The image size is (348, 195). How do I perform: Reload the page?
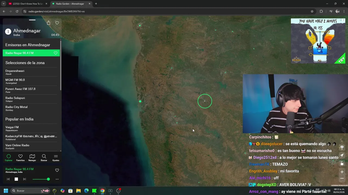click(17, 11)
